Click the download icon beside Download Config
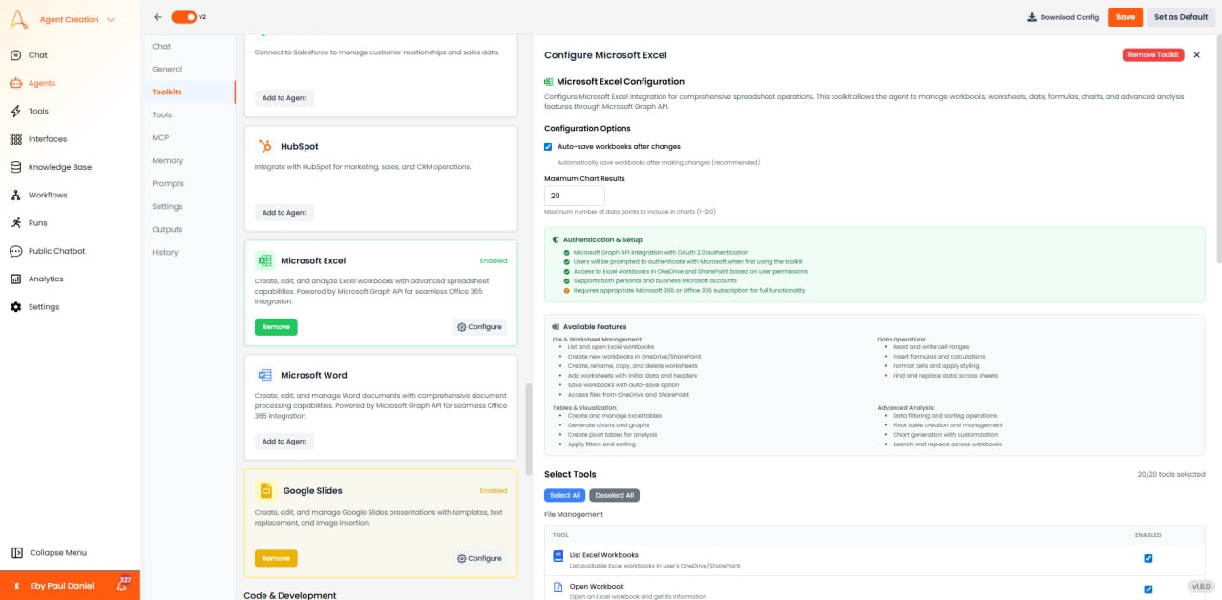This screenshot has width=1222, height=600. pos(1032,17)
